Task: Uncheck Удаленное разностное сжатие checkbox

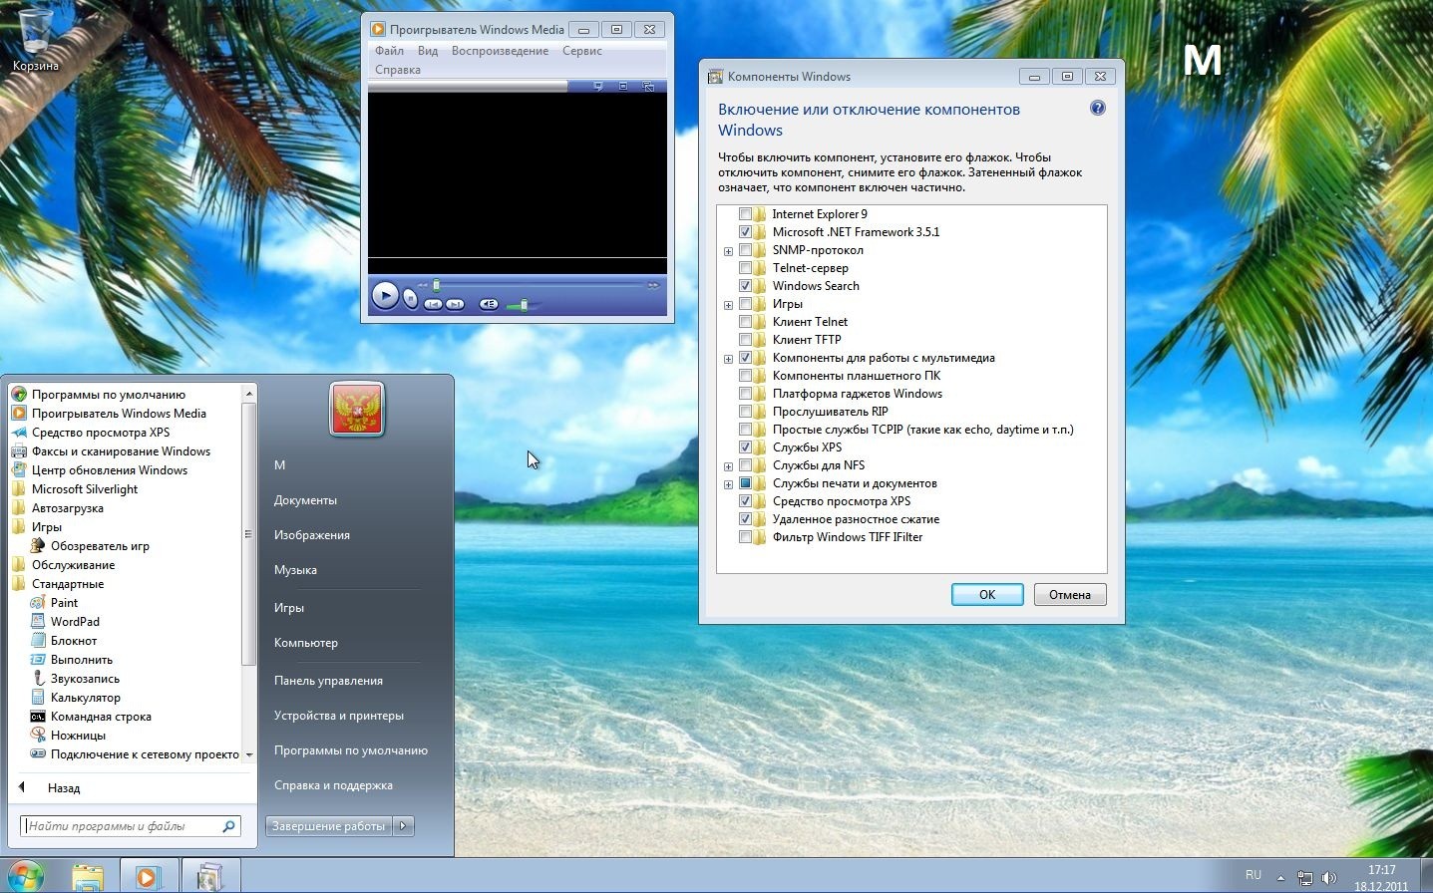Action: coord(745,519)
